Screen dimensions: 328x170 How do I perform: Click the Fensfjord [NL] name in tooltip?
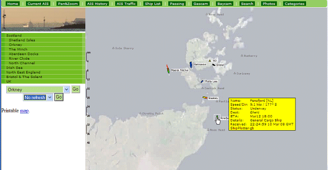click(x=262, y=100)
